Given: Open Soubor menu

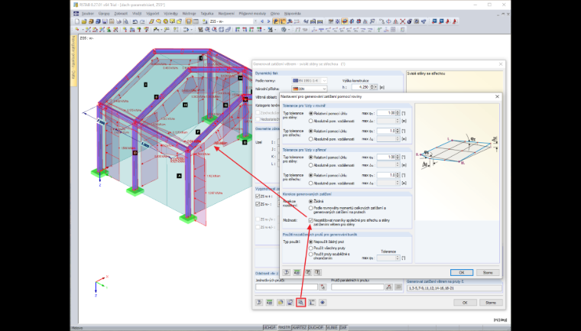Looking at the screenshot, I should pyautogui.click(x=87, y=13).
